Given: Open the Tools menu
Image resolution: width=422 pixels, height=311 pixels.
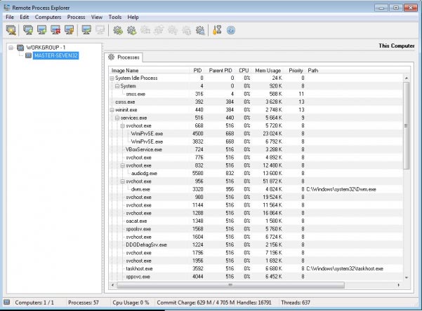Looking at the screenshot, I should point(115,16).
